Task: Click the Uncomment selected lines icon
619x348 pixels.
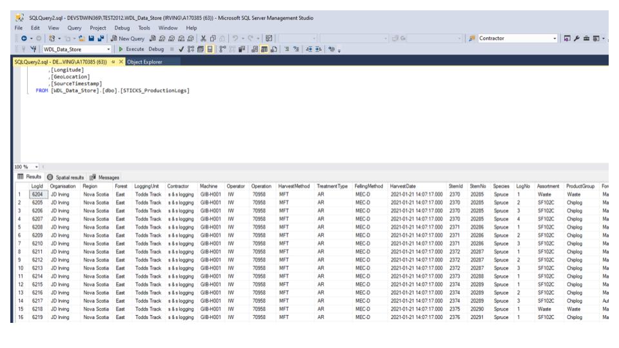Action: (x=296, y=50)
